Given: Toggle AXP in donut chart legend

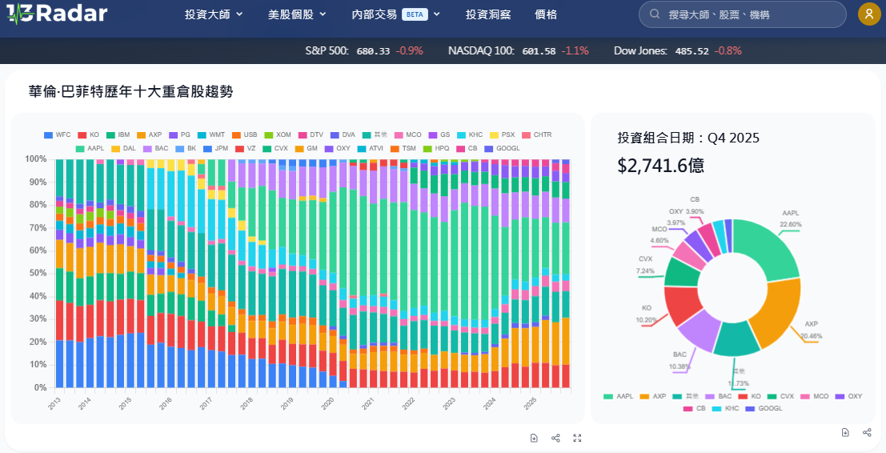Looking at the screenshot, I should [652, 396].
